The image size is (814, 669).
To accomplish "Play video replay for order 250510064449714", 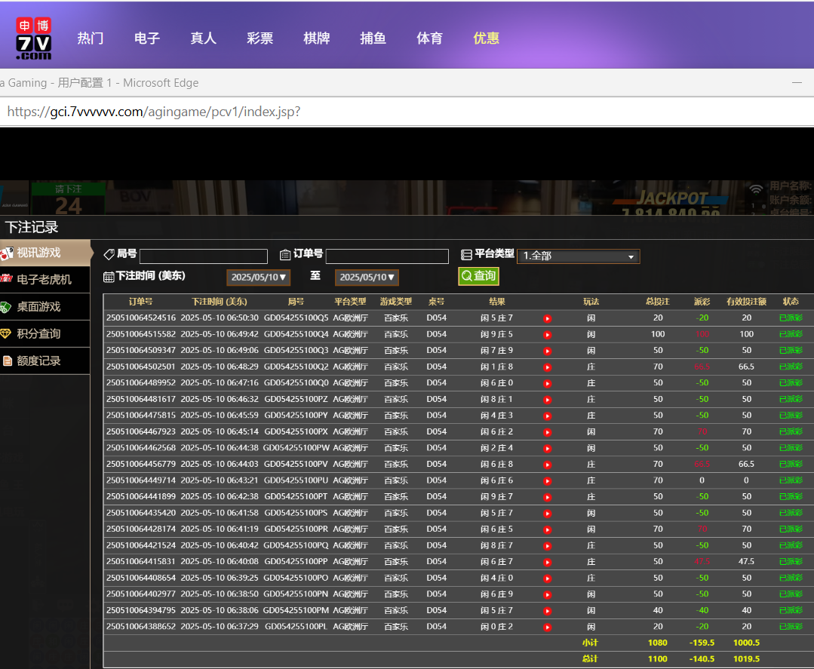I will (547, 480).
